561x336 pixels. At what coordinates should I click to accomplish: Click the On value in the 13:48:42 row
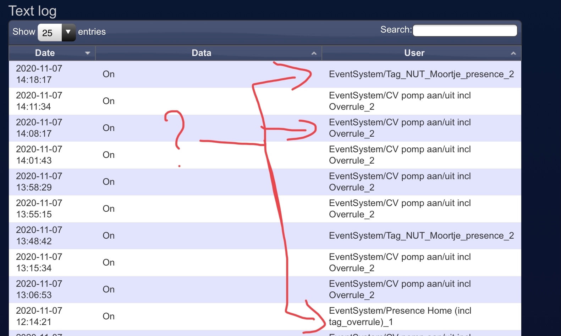click(x=109, y=235)
